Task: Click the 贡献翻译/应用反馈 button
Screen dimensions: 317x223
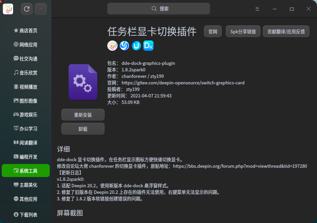Action: 286,31
